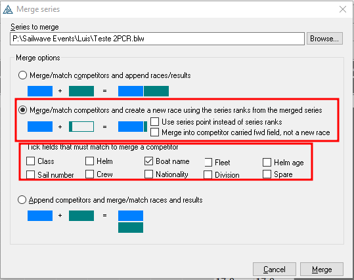Select Append competitors and merge/match races option

[x=22, y=200]
